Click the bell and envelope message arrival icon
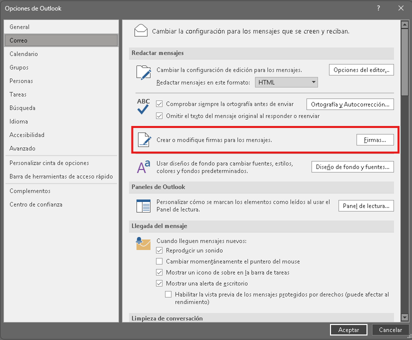 [x=143, y=243]
